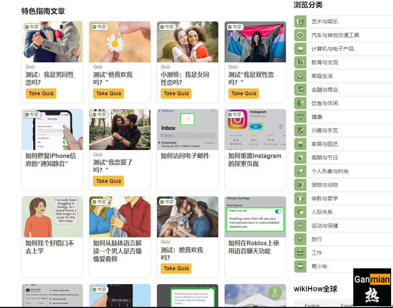
Task: Click 专家 badge on Instagram card
Action: [235, 115]
